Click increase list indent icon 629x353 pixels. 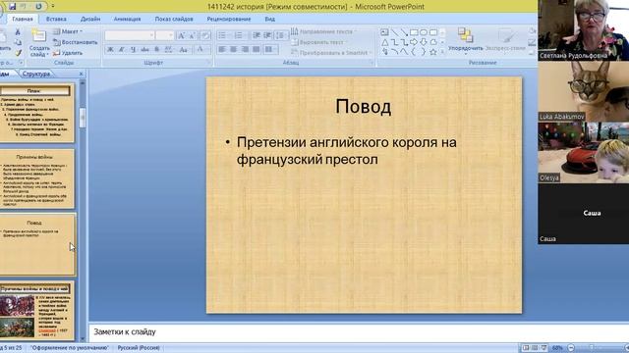pyautogui.click(x=267, y=35)
